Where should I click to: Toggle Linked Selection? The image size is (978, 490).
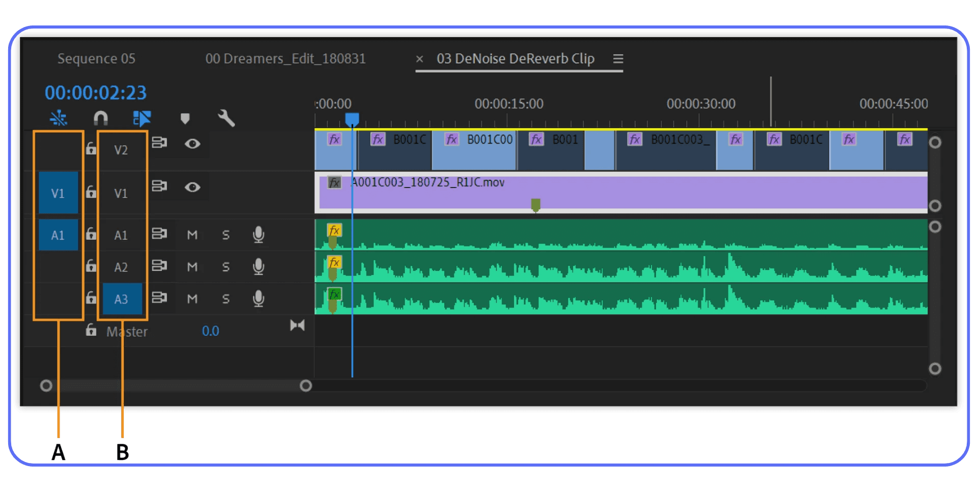142,118
